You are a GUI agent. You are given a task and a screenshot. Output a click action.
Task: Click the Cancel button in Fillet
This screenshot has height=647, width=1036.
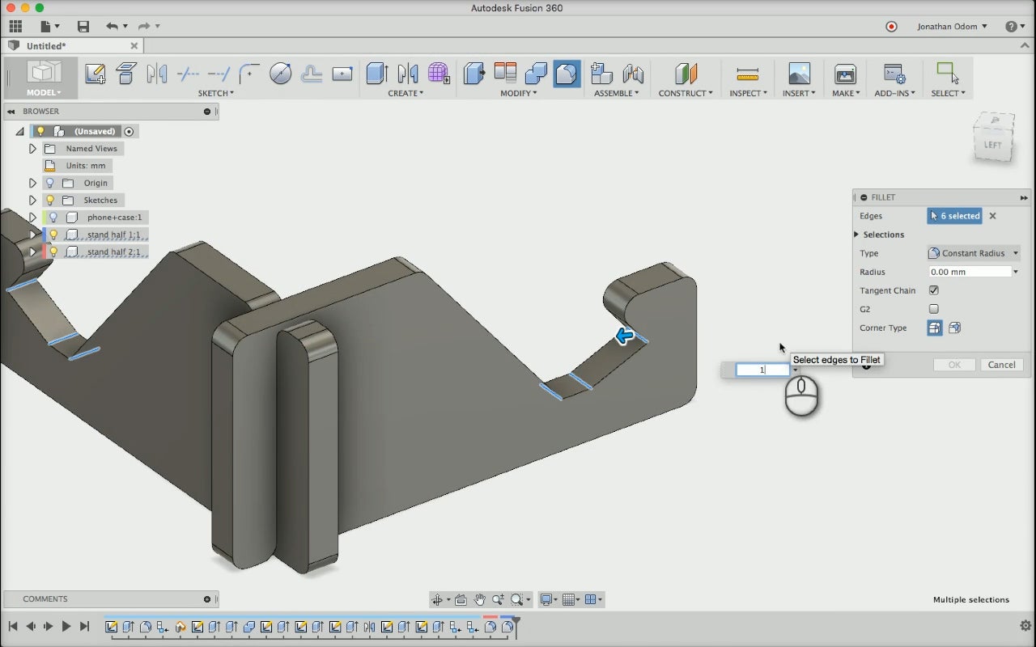point(1001,365)
